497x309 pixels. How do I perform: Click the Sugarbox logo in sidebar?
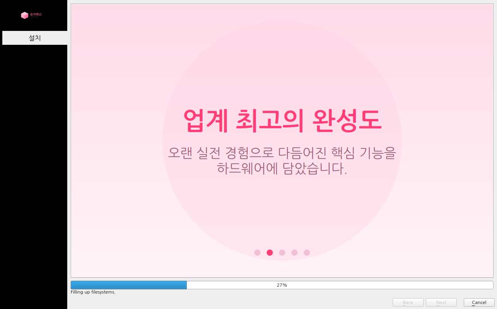31,15
